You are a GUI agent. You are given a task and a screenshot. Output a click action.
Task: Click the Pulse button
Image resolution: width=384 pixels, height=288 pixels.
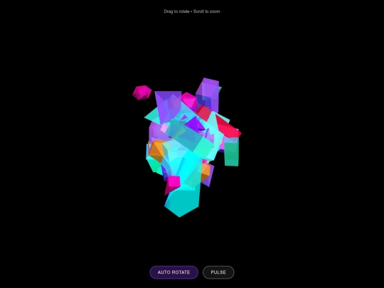click(218, 272)
